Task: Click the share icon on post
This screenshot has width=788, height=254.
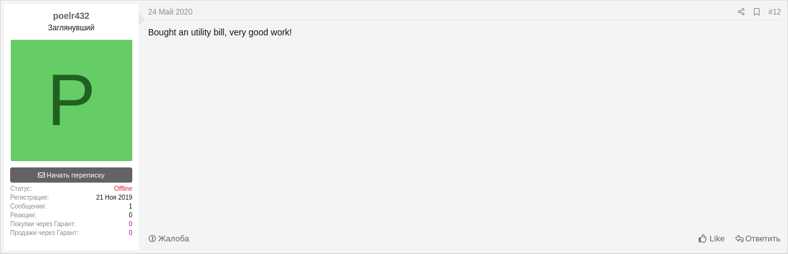Action: coord(741,12)
